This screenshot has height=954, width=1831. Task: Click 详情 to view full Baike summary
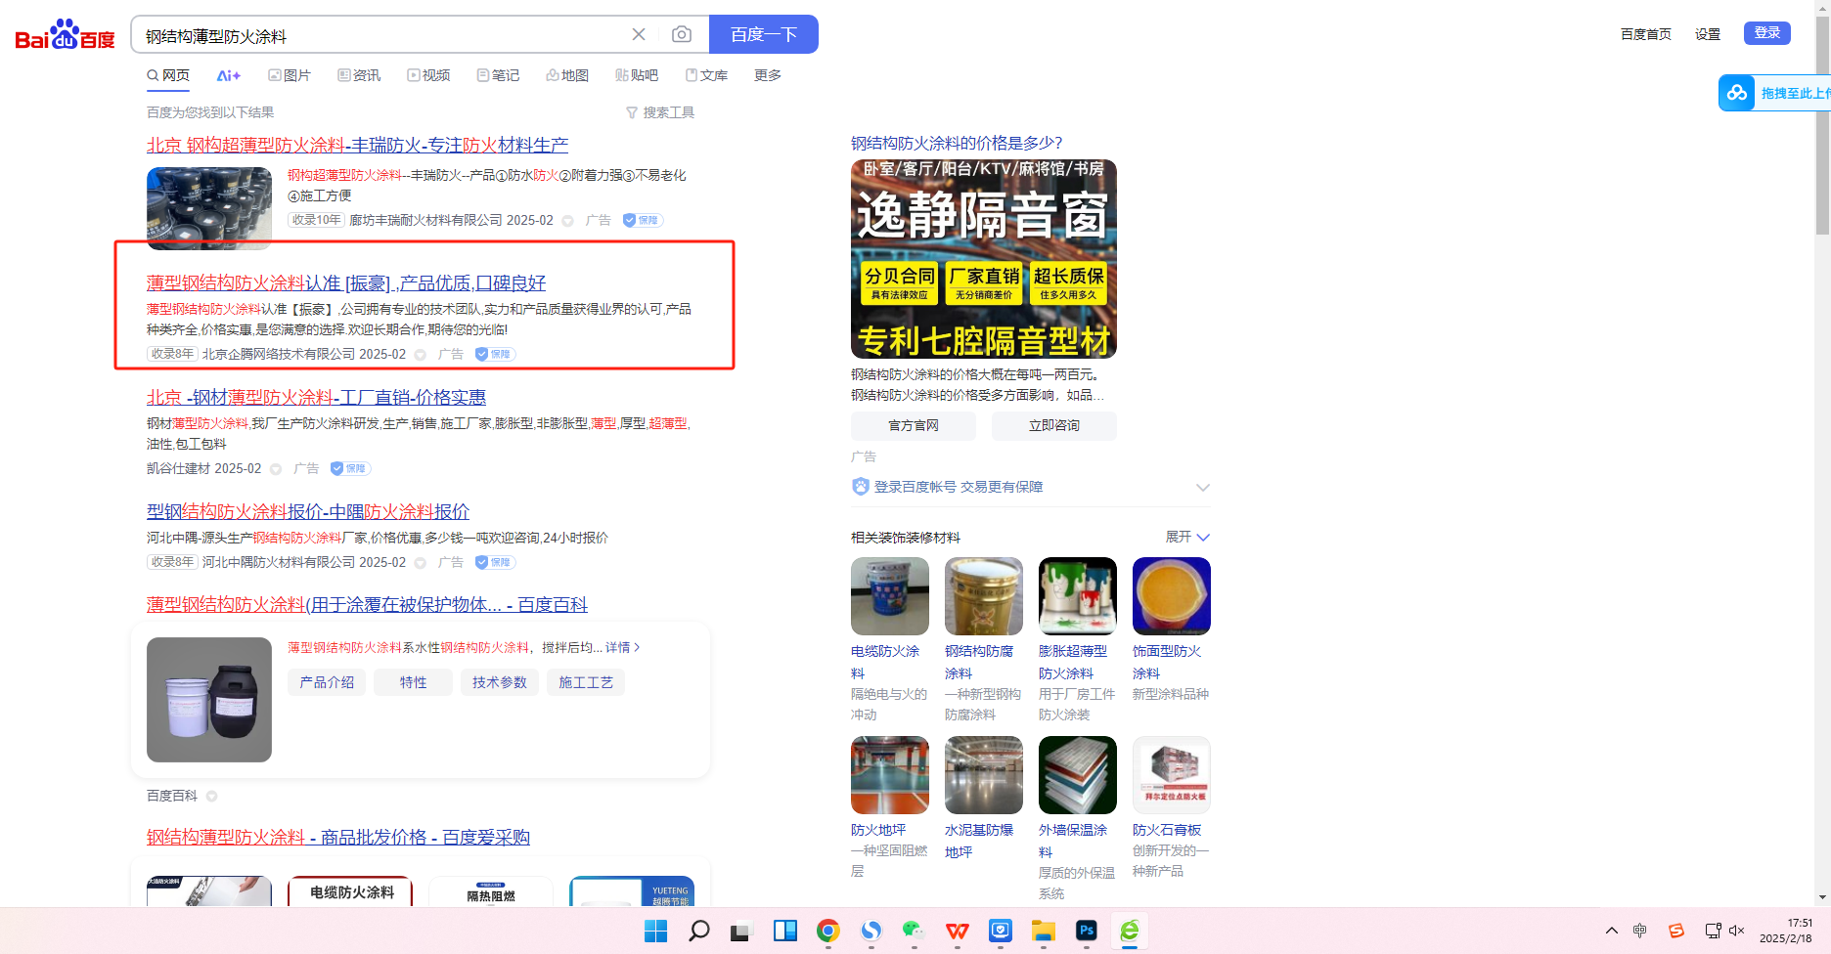[x=622, y=647]
